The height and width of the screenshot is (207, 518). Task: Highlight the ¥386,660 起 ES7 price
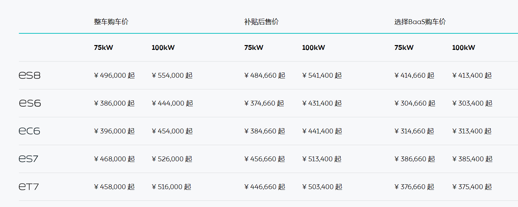(x=415, y=159)
